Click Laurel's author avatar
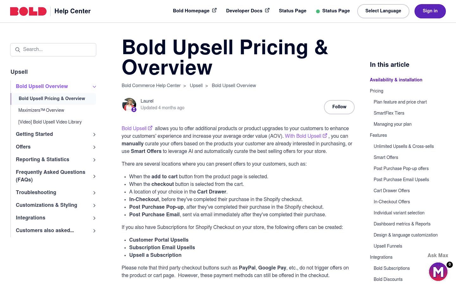The height and width of the screenshot is (285, 456). pos(129,104)
